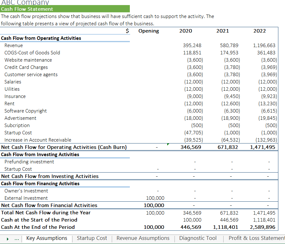The image size is (285, 244).
Task: Select COGS 2020 value 118,851
Action: pos(192,52)
